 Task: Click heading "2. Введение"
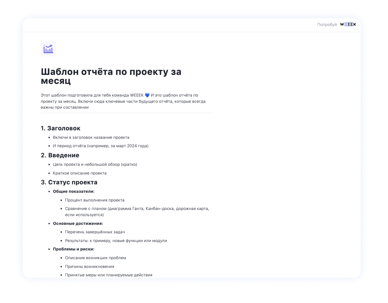[60, 155]
